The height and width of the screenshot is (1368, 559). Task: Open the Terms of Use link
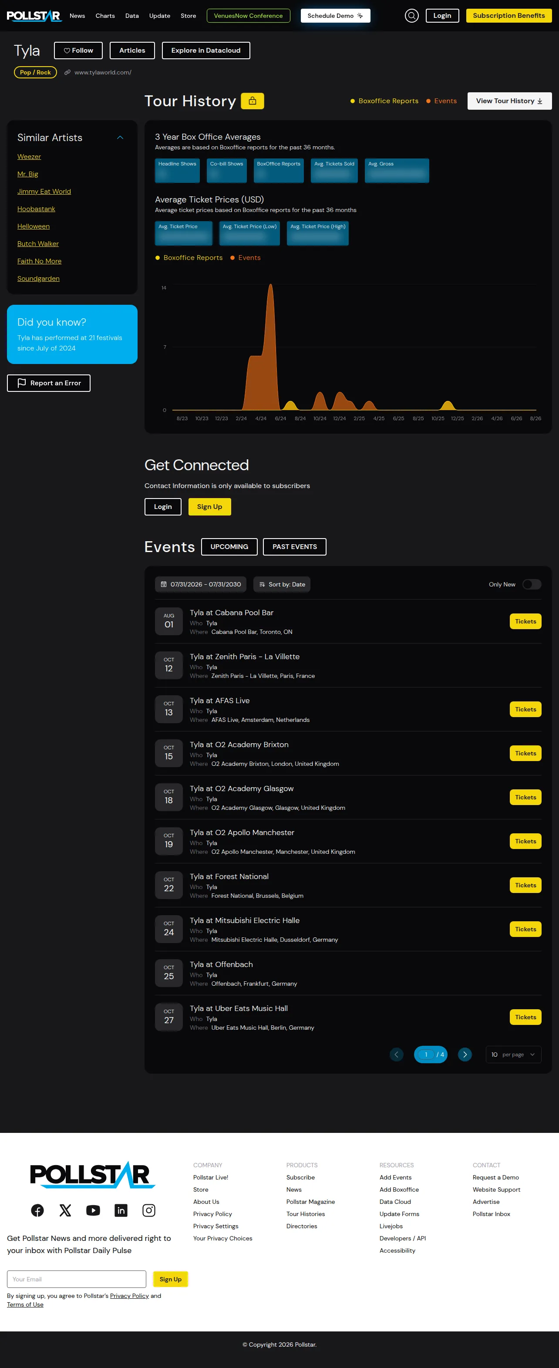click(26, 1305)
